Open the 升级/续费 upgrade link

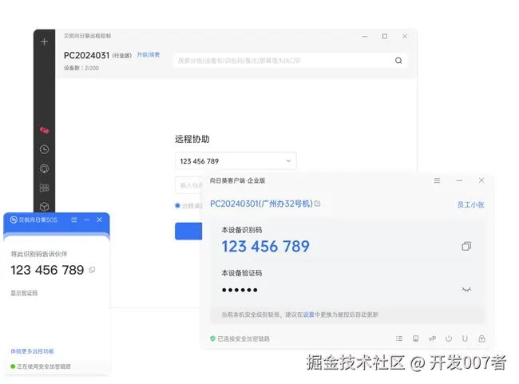(149, 54)
